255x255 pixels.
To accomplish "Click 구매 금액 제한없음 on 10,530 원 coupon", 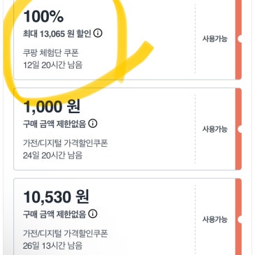I will pyautogui.click(x=54, y=214).
